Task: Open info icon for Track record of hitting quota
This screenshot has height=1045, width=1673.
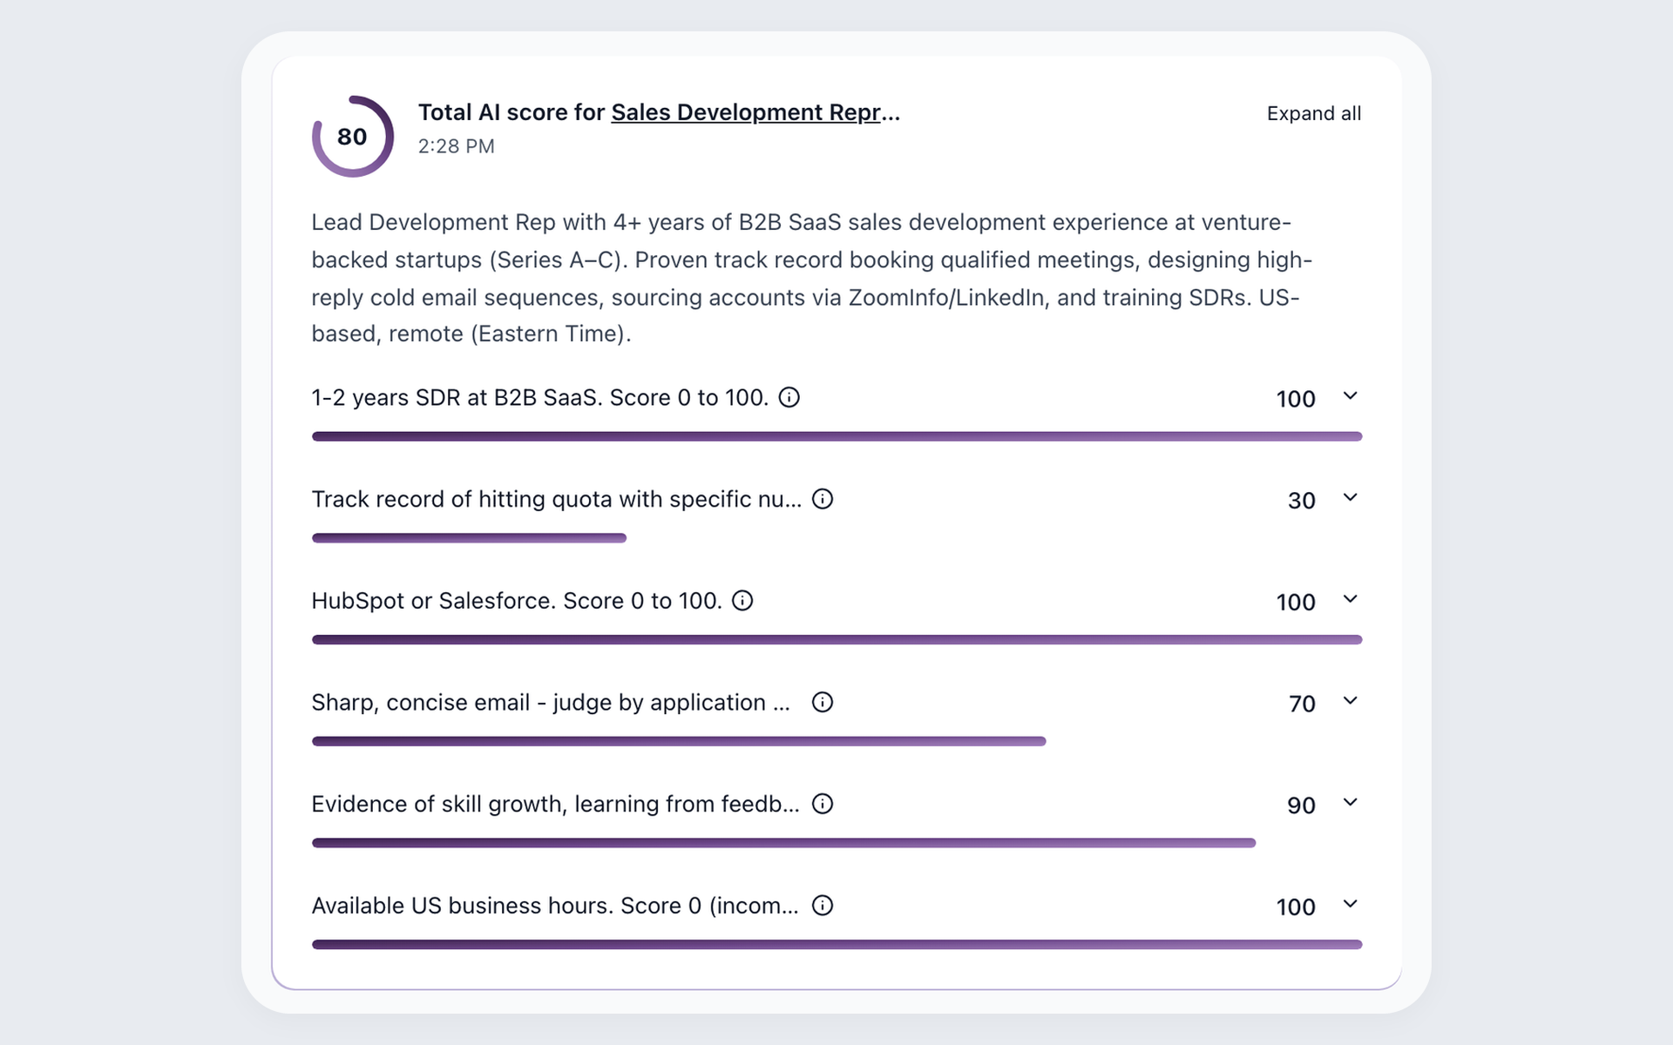Action: point(823,499)
